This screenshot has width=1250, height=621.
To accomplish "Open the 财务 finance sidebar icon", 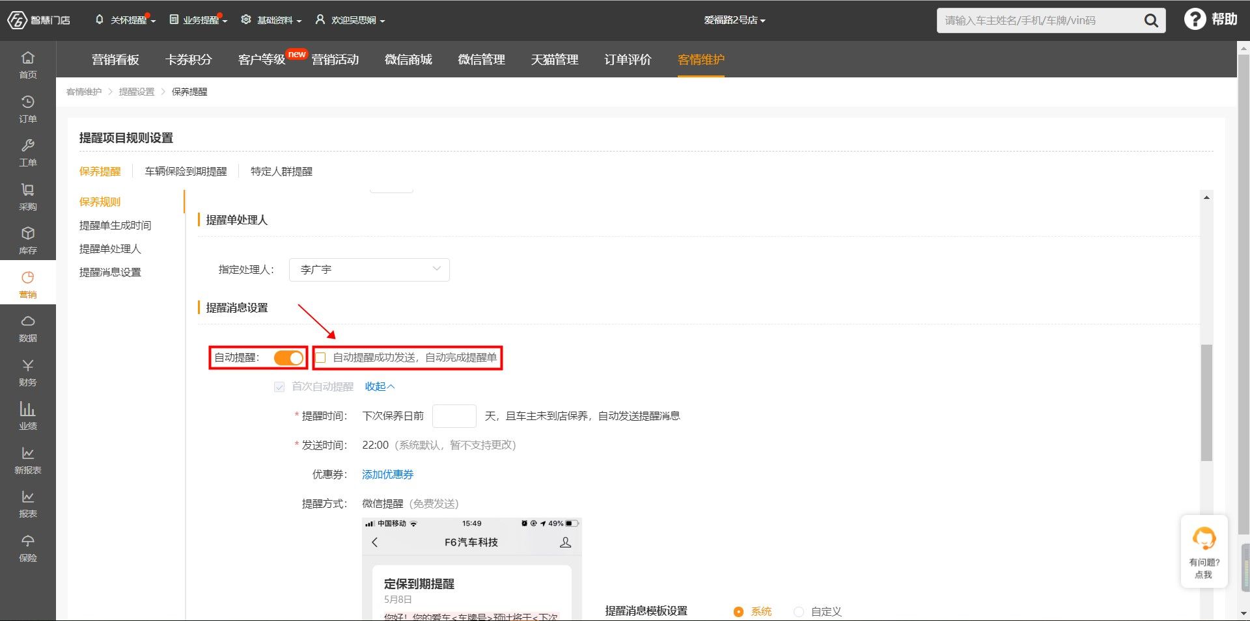I will coord(28,373).
